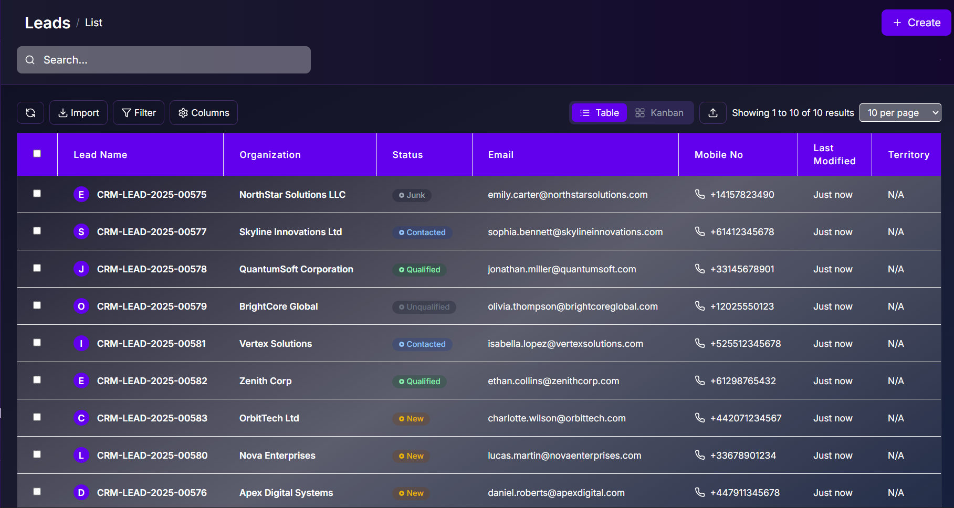Open email link for ethan.collins@zenithcorp.com
The width and height of the screenshot is (954, 508).
click(x=553, y=380)
